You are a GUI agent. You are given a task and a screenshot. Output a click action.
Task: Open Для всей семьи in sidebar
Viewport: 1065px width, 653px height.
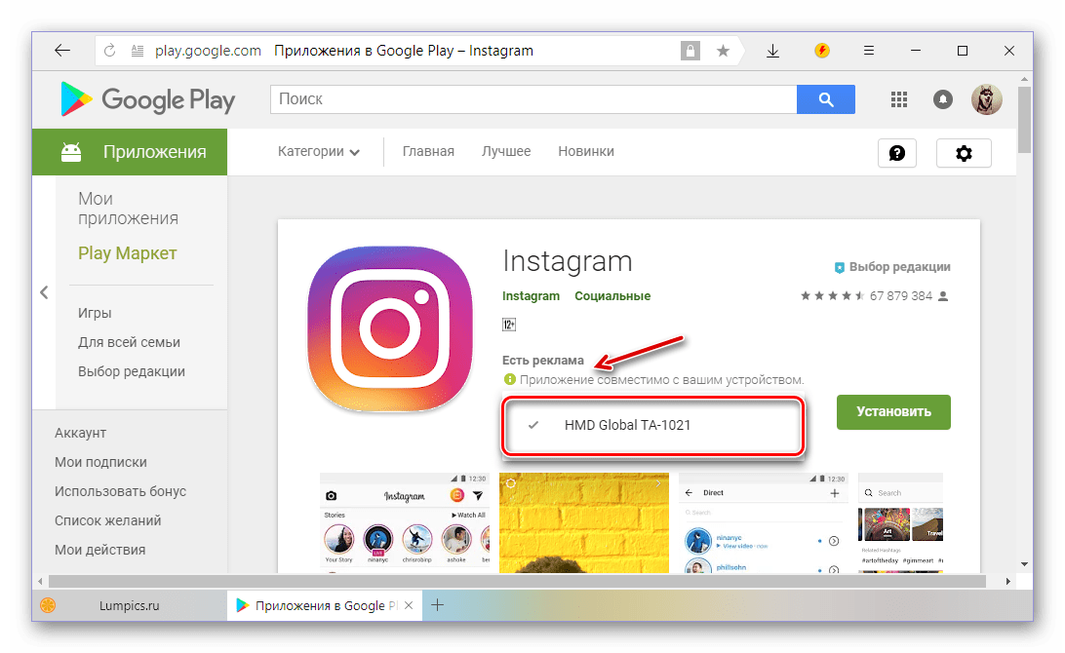(129, 342)
